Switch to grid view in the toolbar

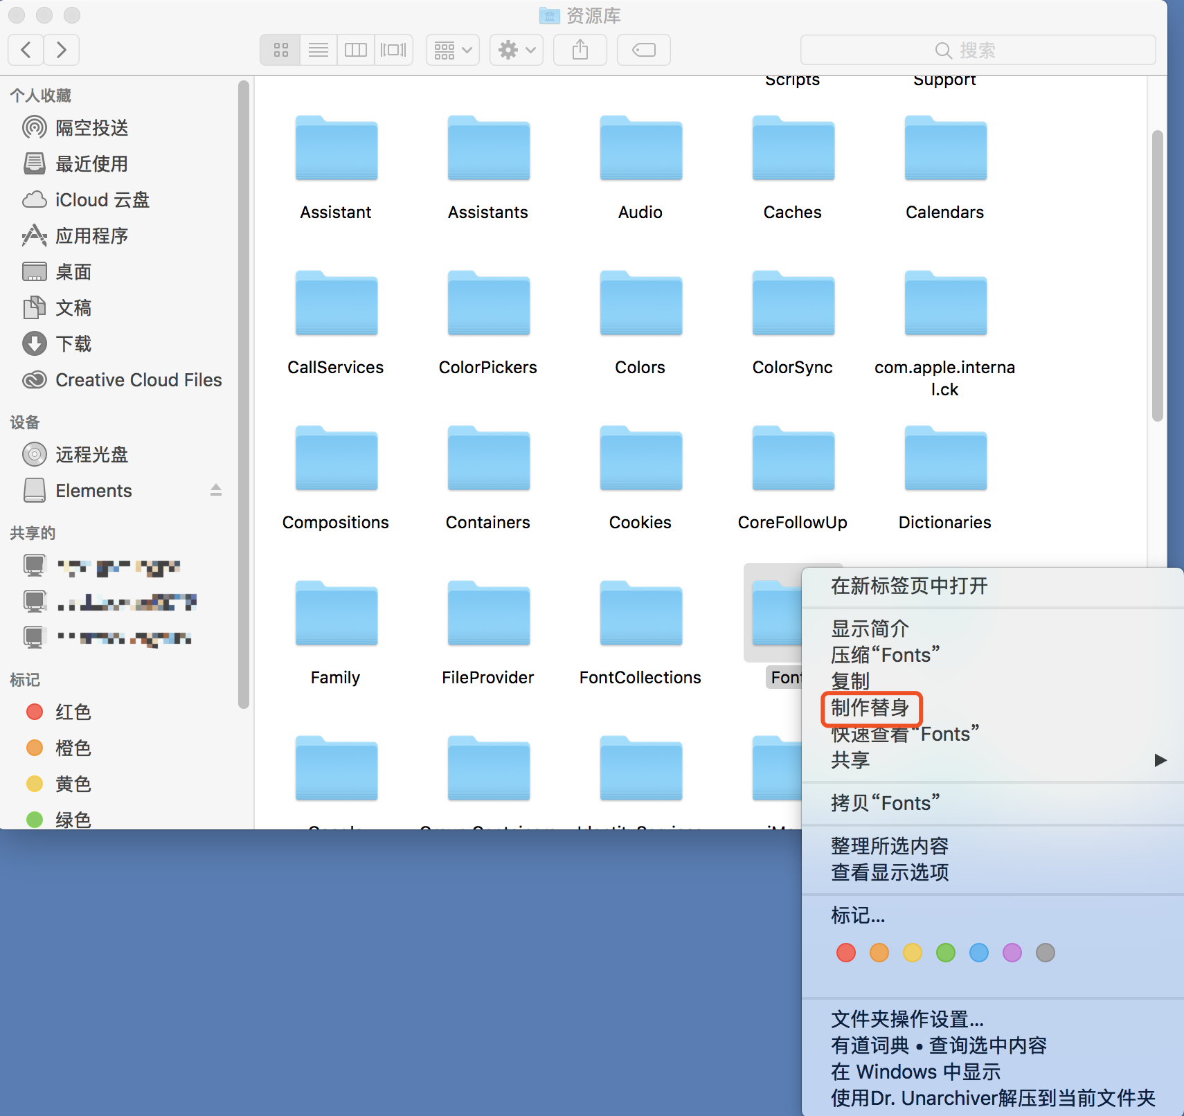pyautogui.click(x=280, y=49)
